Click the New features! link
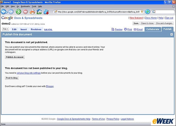 136,18
